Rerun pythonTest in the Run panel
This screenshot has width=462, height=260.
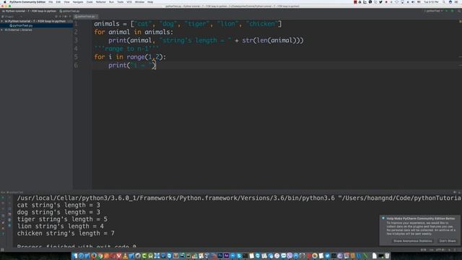3,198
